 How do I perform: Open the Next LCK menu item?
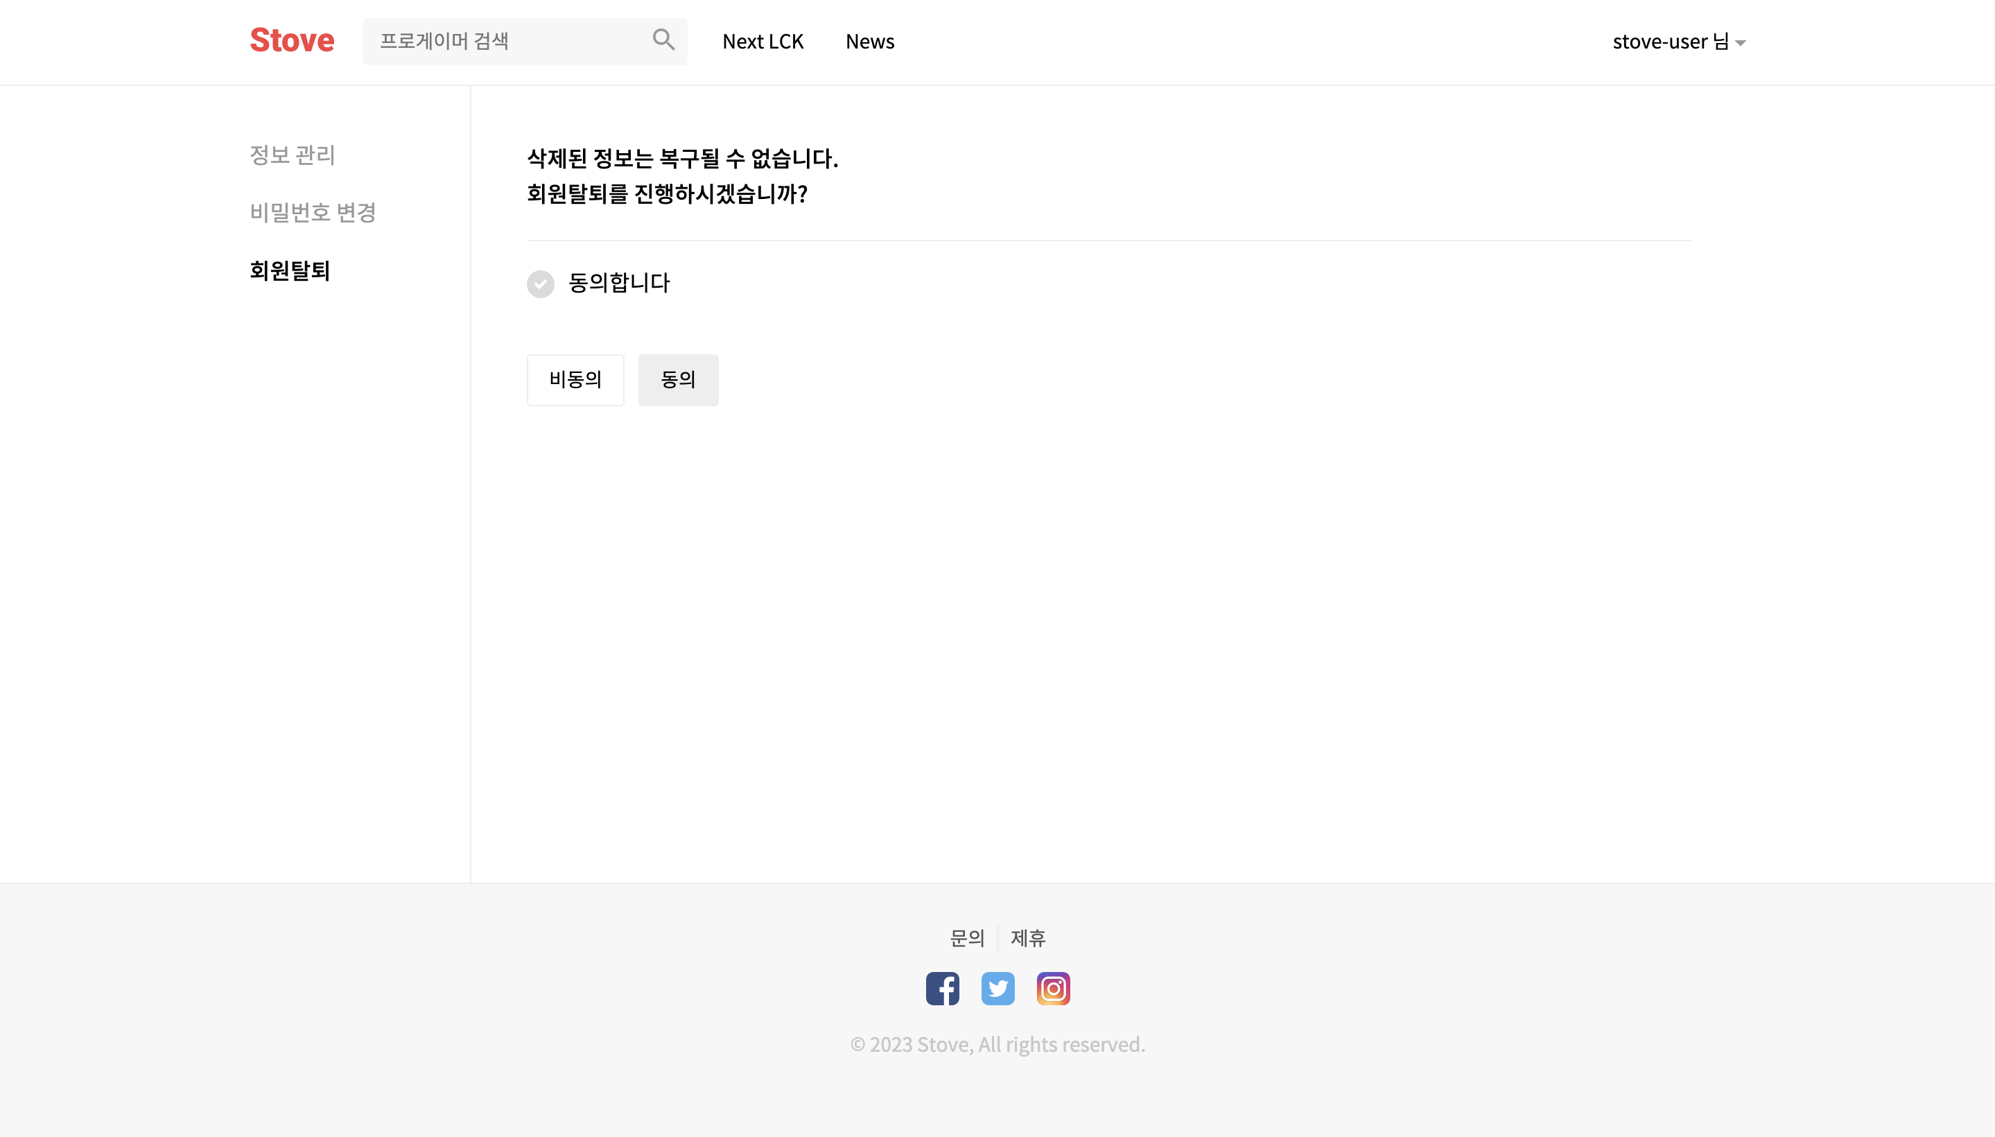pos(762,42)
